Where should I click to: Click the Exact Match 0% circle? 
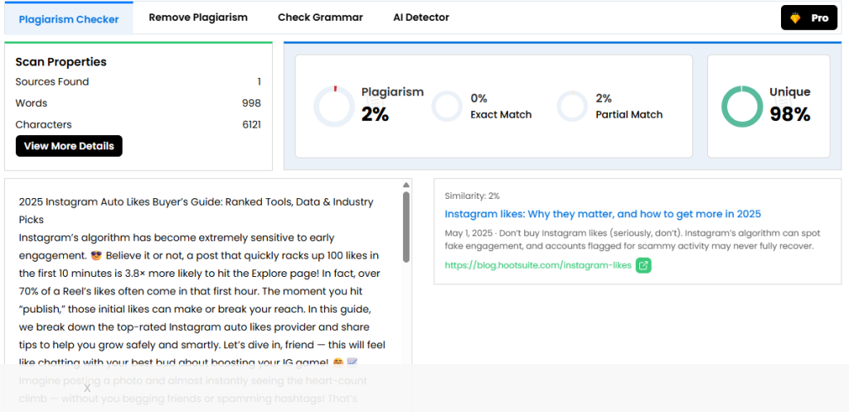click(447, 106)
